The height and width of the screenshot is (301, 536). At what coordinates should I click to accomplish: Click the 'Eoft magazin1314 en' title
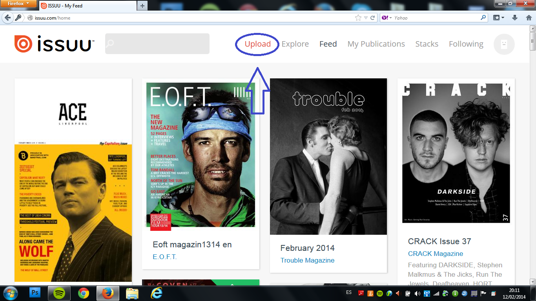[192, 245]
